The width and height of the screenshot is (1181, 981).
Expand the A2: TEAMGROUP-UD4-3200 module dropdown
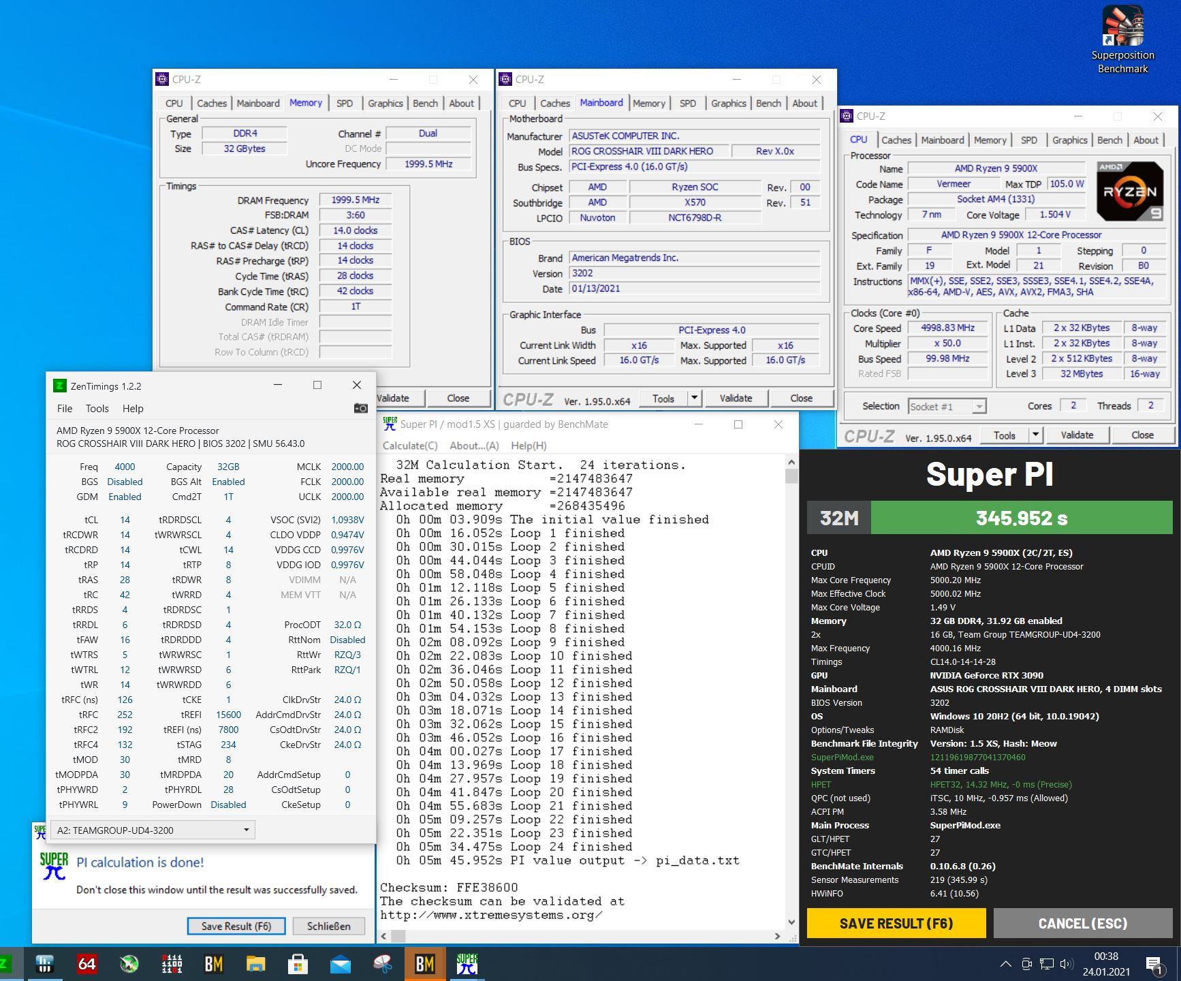click(x=246, y=830)
